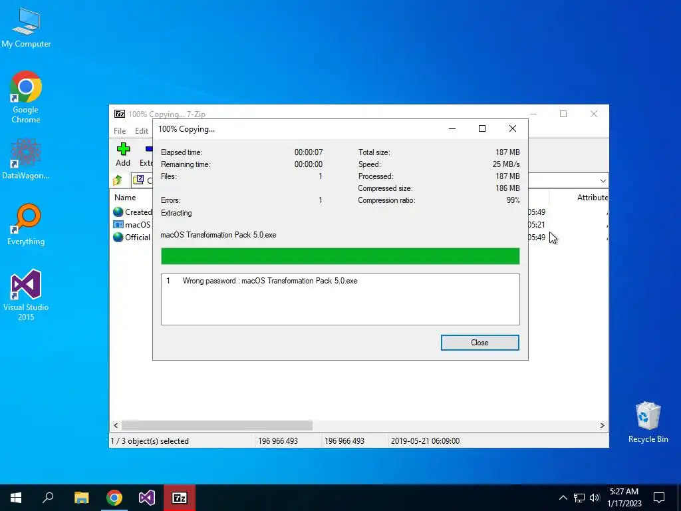Screen dimensions: 681x511
Task: Click the network icon in system tray
Action: (x=579, y=498)
